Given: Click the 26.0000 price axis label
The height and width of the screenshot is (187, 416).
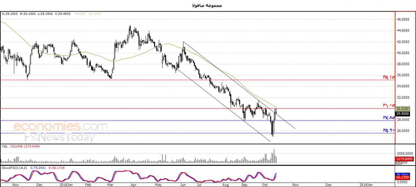Looking at the screenshot, I should point(403,131).
